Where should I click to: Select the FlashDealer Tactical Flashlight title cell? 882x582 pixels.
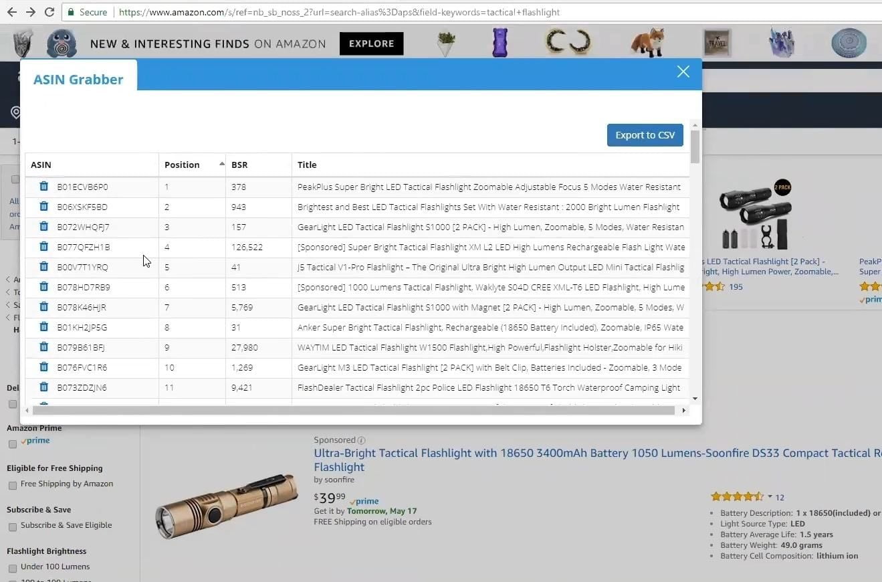[x=490, y=387]
